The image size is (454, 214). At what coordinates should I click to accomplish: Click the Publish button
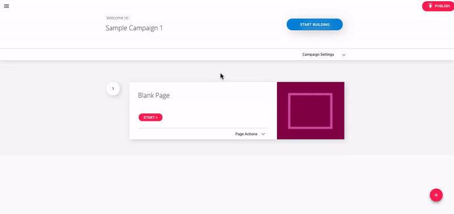[x=438, y=6]
